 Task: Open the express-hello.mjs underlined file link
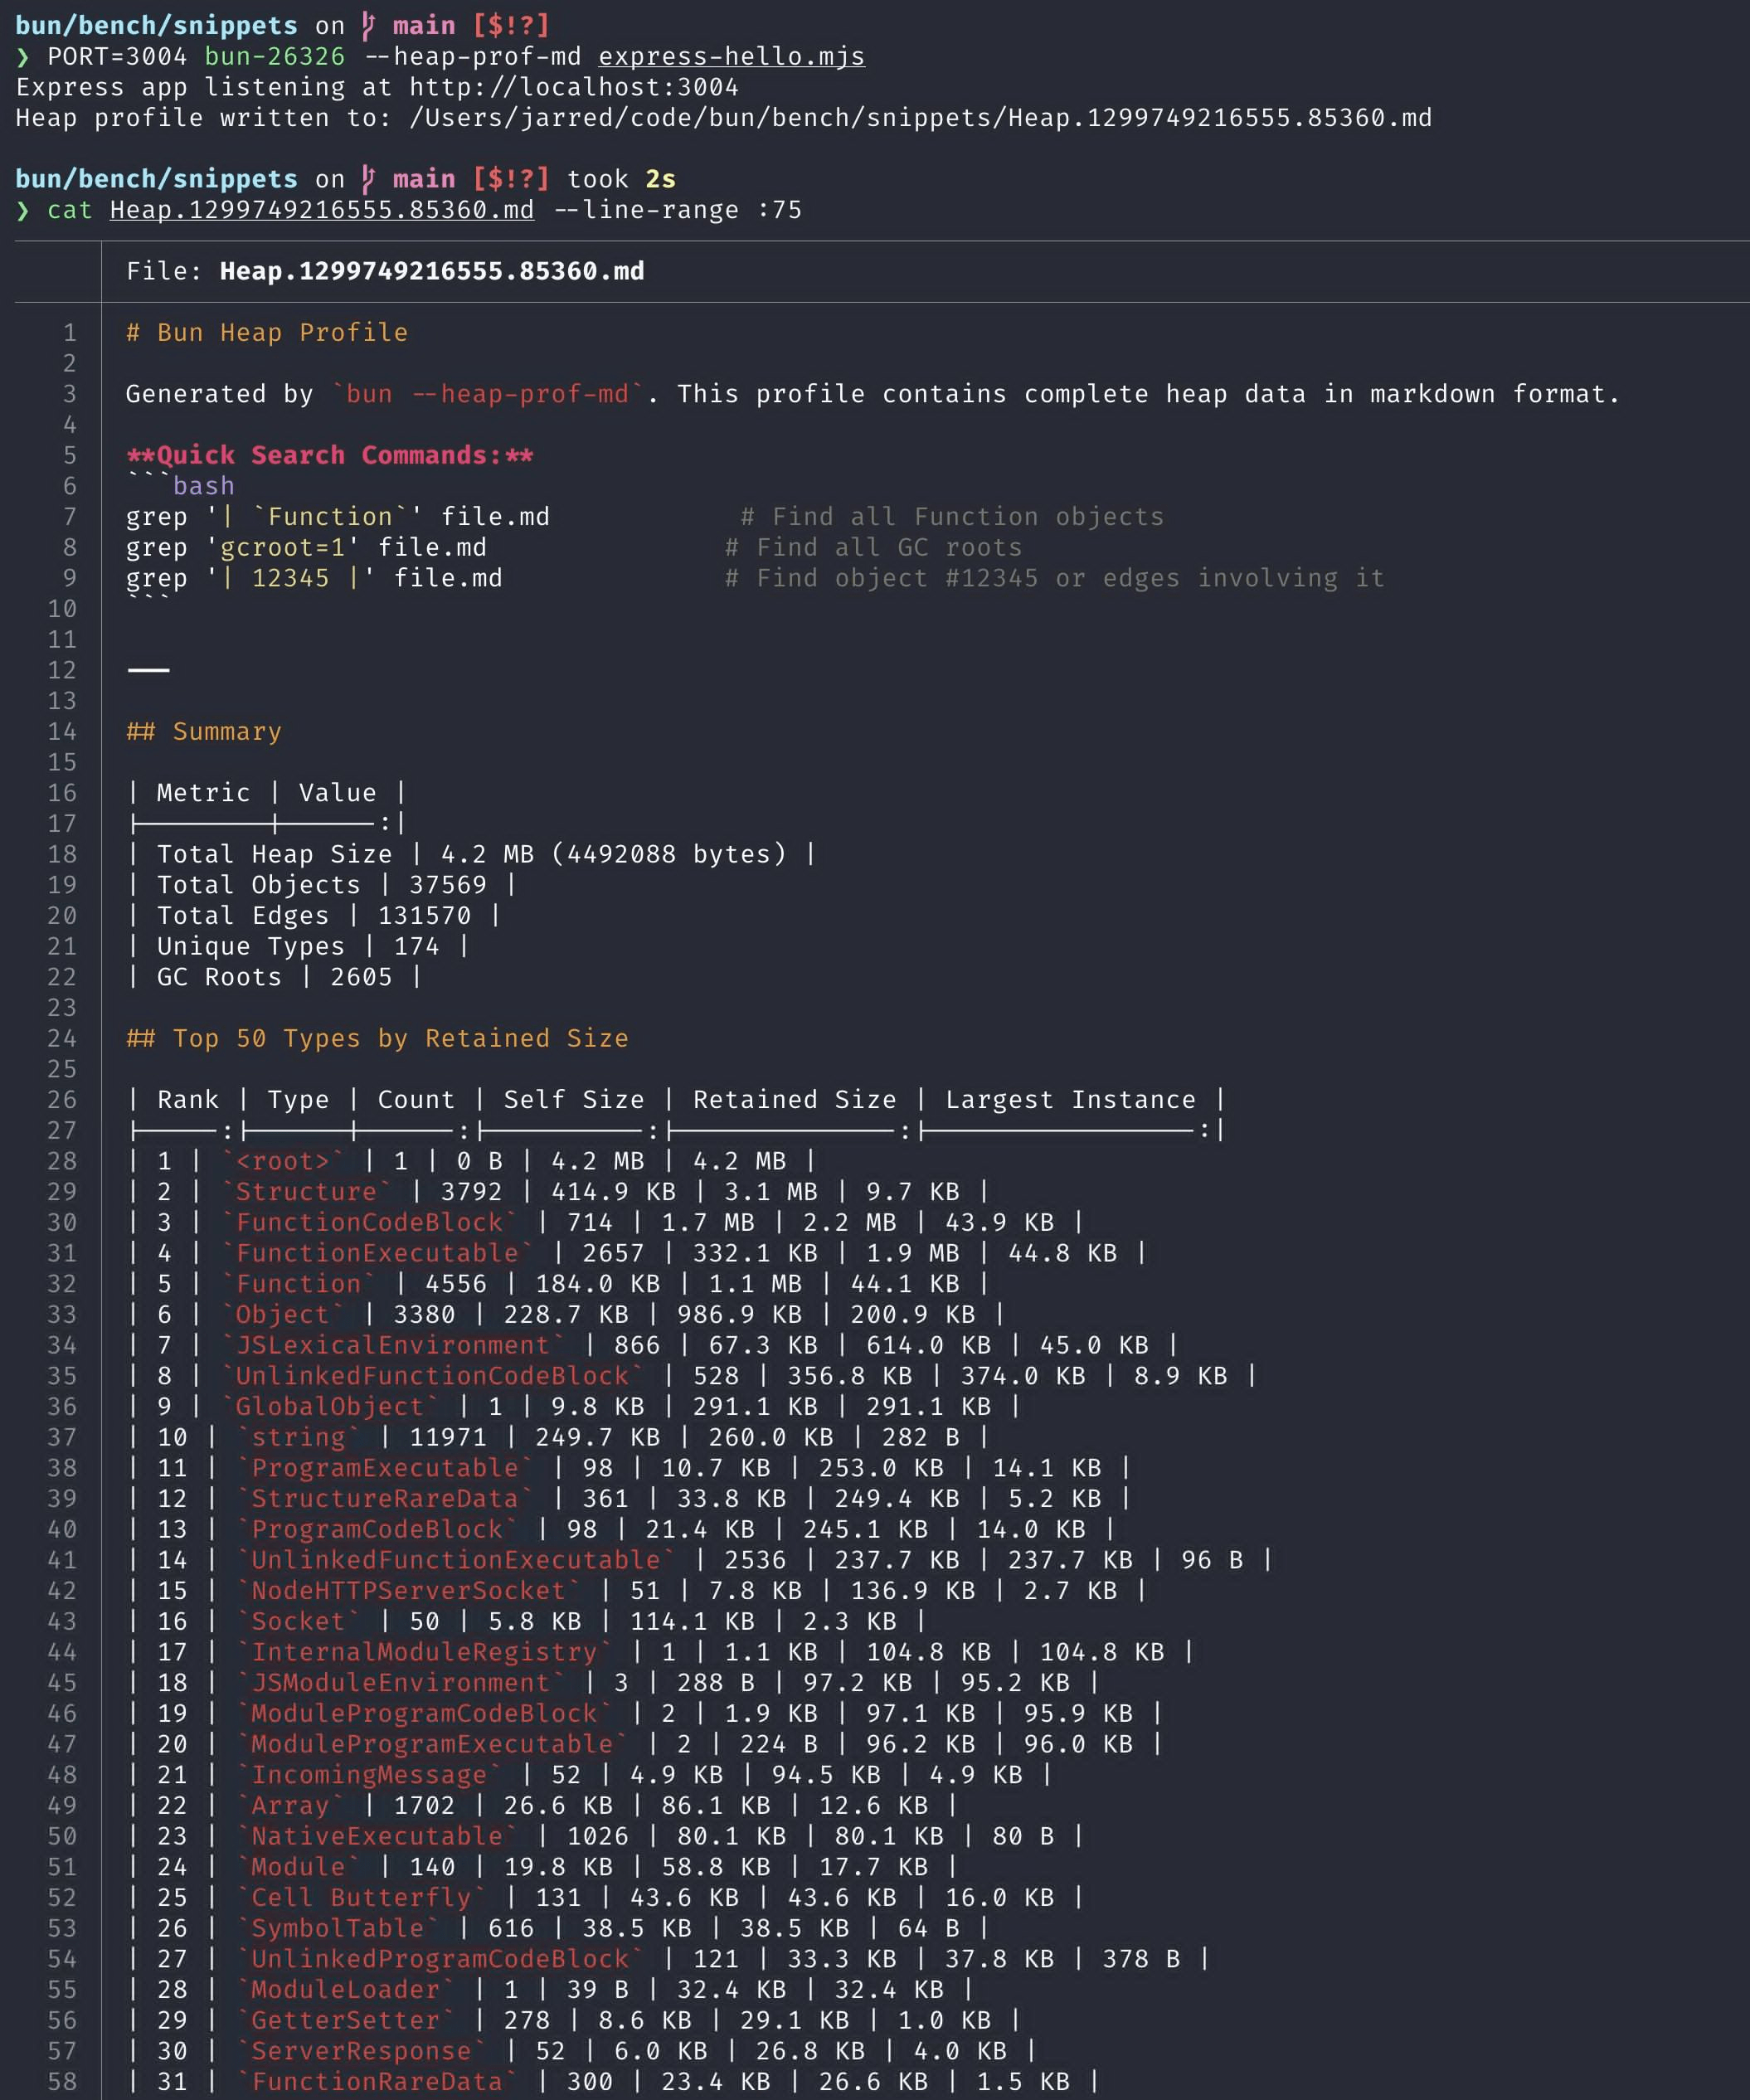731,57
